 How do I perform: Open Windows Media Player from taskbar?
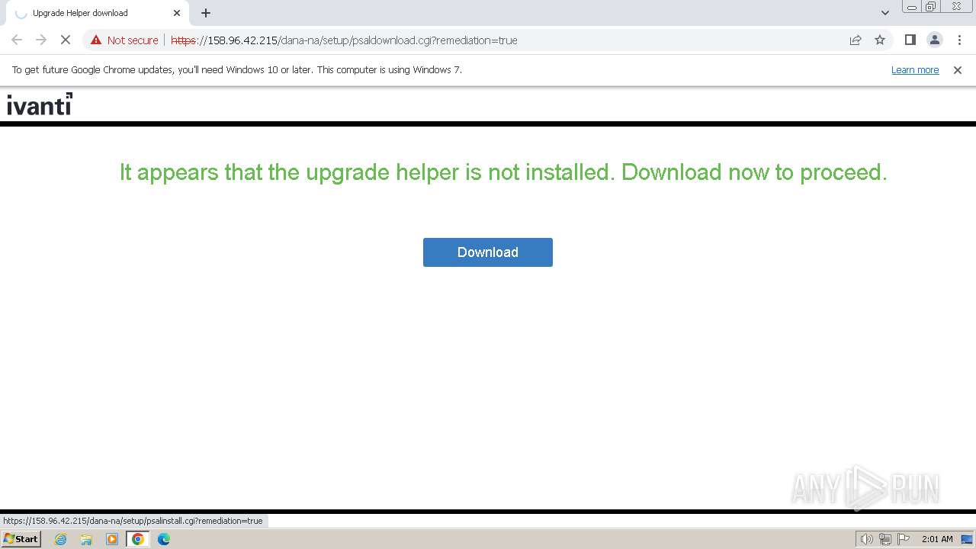pos(112,539)
